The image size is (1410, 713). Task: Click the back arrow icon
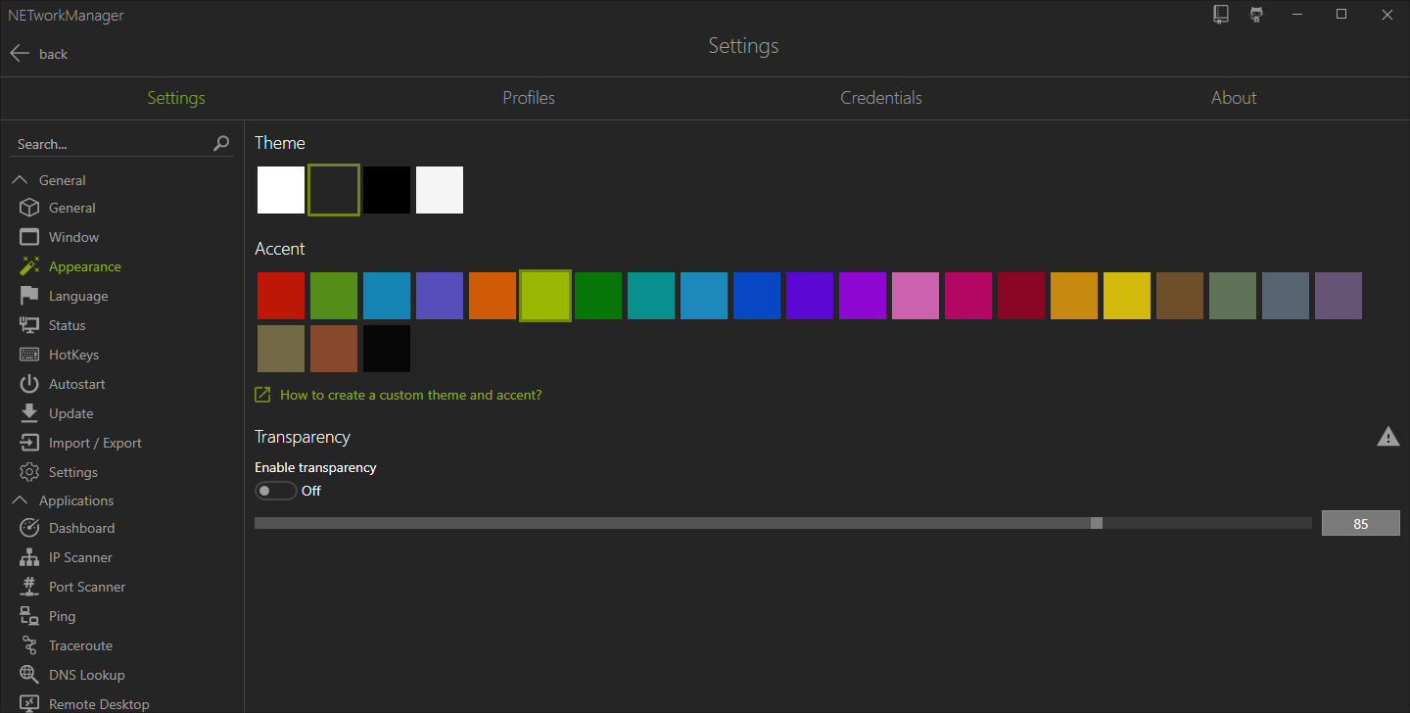tap(20, 54)
